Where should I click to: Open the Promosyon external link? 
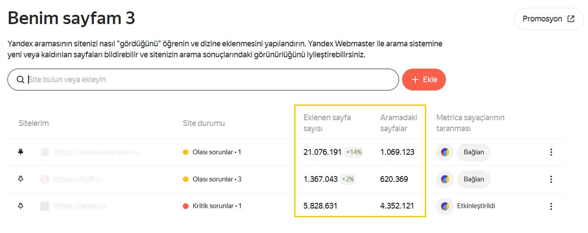[x=549, y=19]
